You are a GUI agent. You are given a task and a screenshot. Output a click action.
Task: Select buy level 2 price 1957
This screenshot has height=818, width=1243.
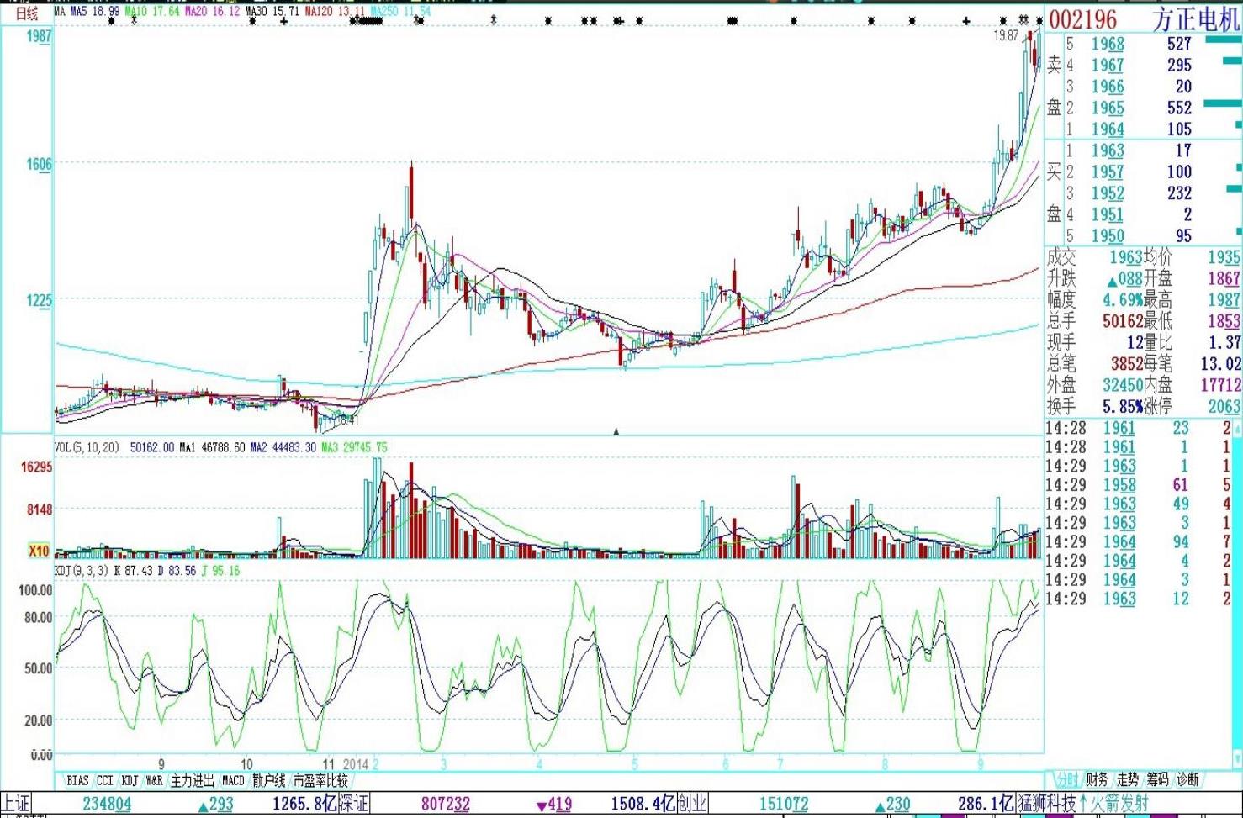pos(1108,172)
